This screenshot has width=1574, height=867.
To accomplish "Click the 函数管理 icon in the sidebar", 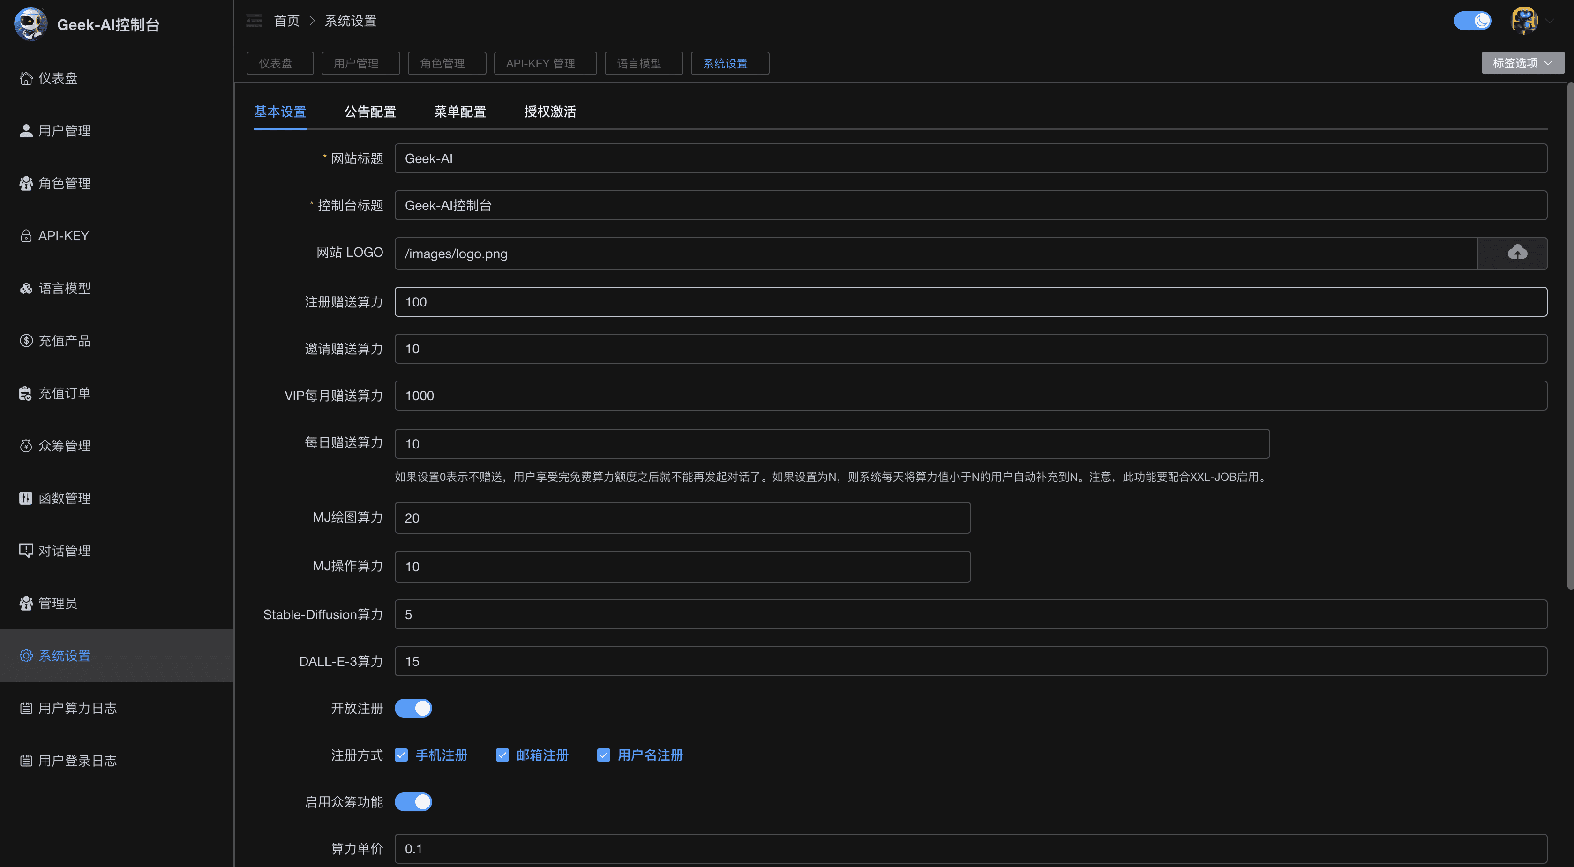I will click(x=26, y=498).
